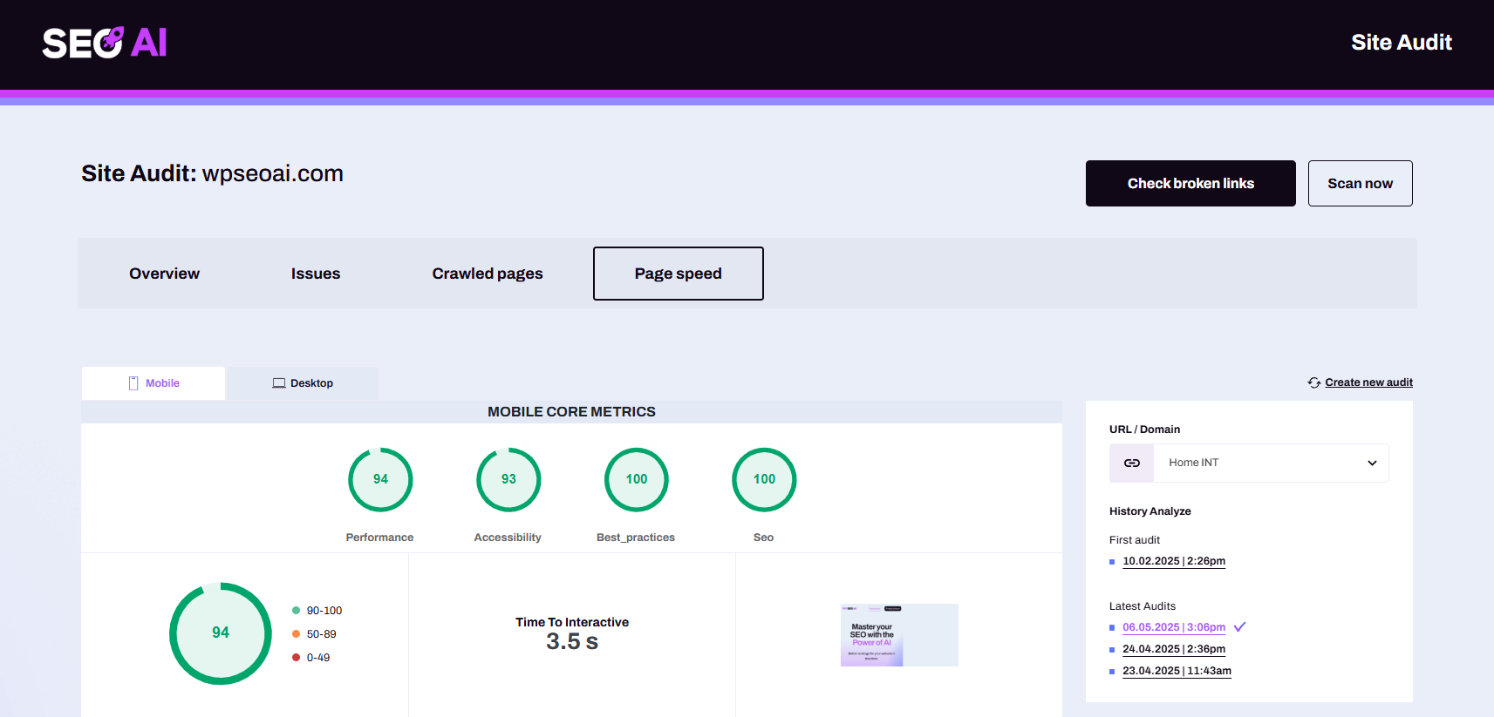Click the Seo 100 score gauge
Image resolution: width=1494 pixels, height=717 pixels.
(764, 479)
